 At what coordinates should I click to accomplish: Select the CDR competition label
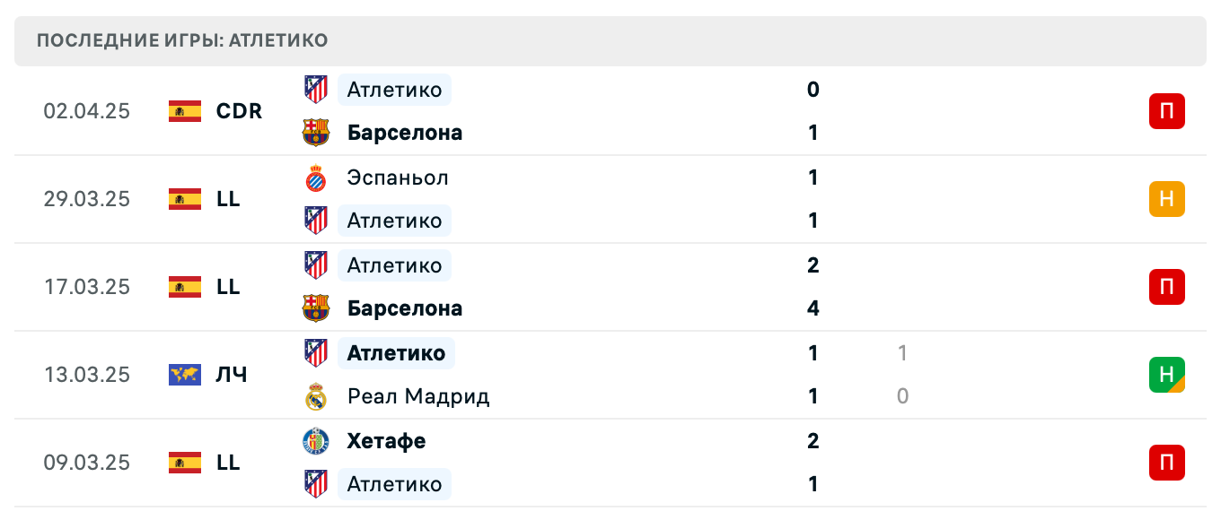[236, 111]
